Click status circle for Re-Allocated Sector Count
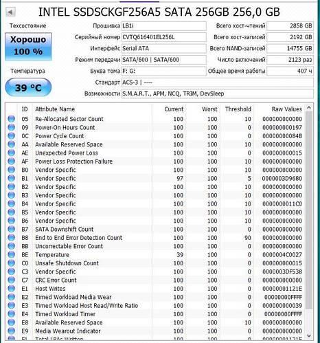320x343 pixels. (11, 119)
